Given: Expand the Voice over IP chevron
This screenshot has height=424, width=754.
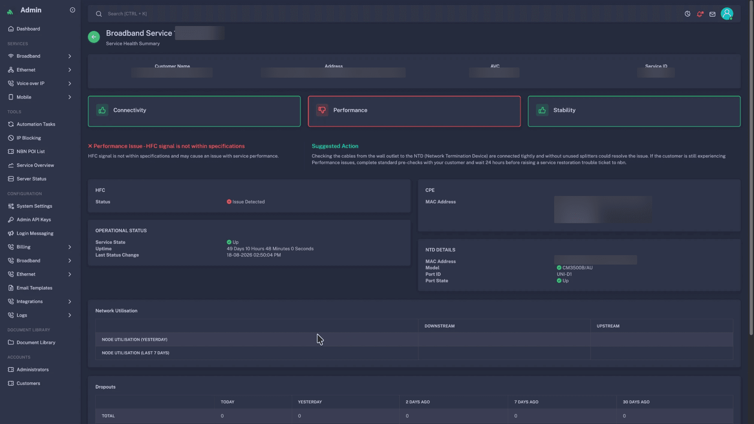Looking at the screenshot, I should coord(70,84).
